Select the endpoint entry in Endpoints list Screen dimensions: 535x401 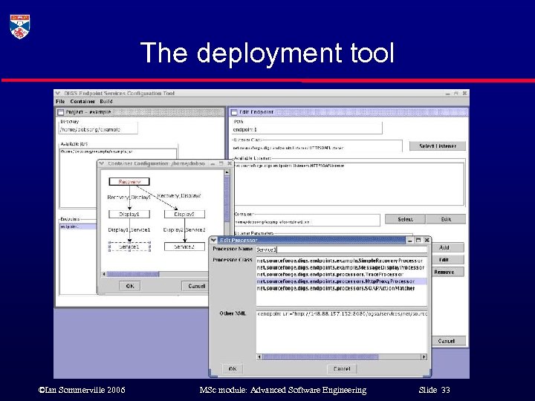click(79, 226)
